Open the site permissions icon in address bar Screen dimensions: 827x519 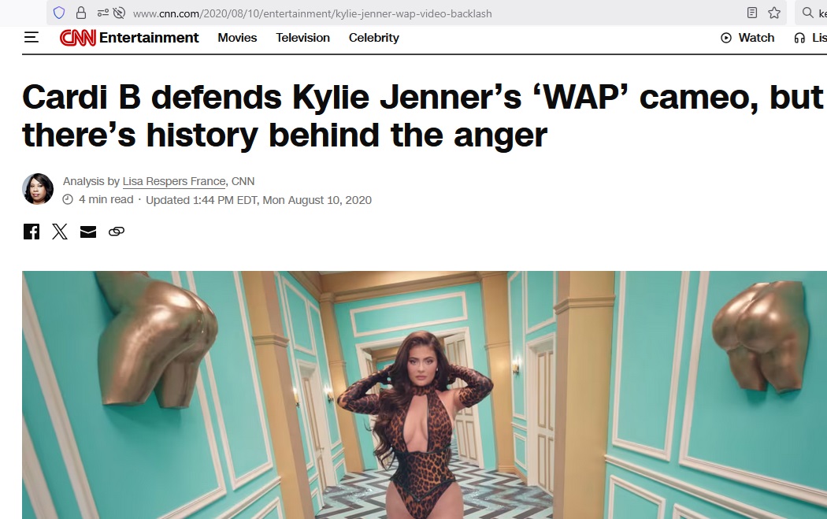point(103,13)
